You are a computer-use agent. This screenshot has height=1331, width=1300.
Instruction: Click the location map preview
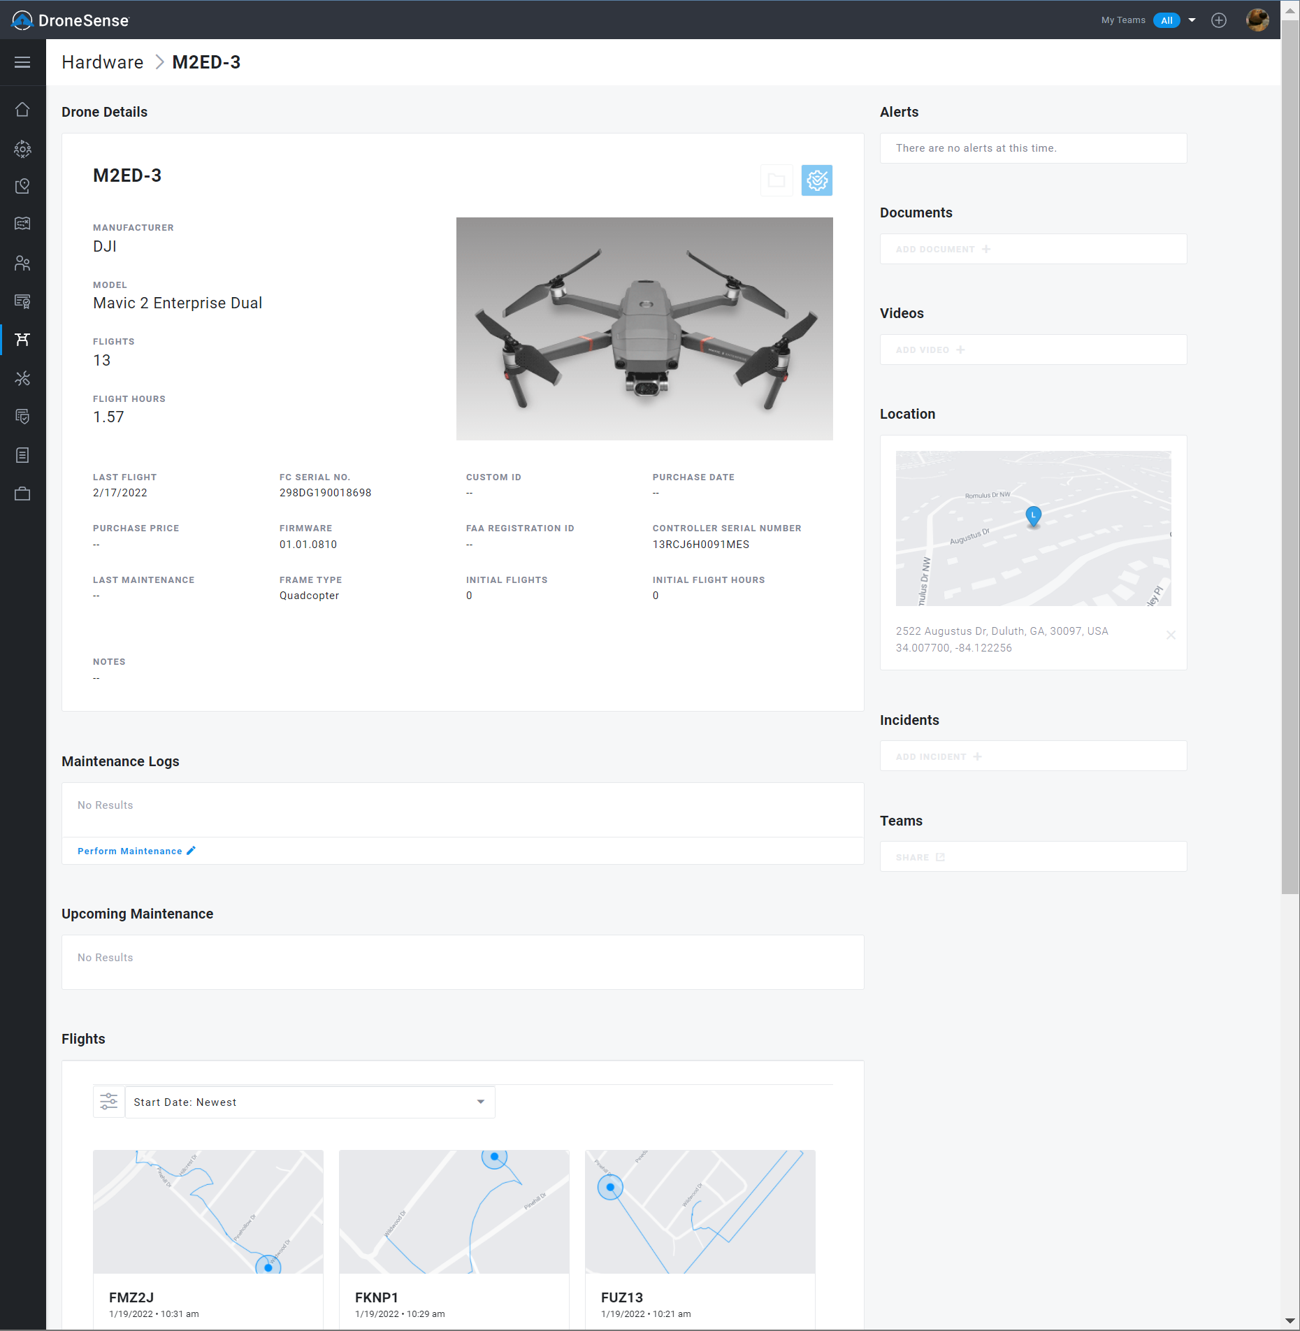tap(1033, 528)
